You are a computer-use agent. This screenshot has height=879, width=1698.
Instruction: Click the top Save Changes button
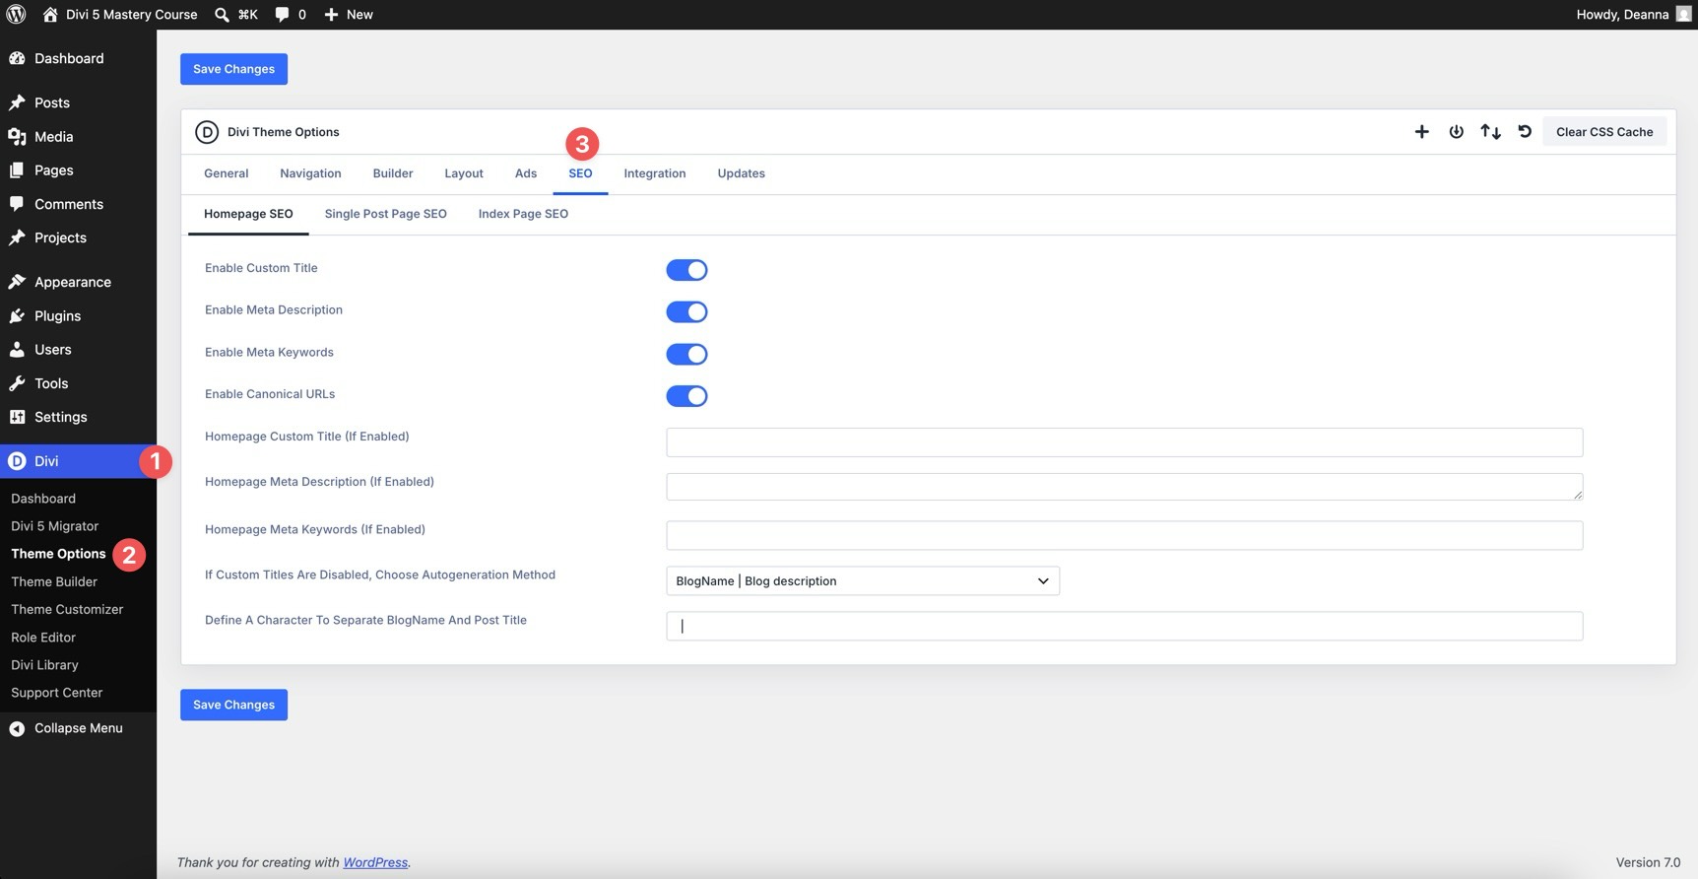pyautogui.click(x=233, y=69)
